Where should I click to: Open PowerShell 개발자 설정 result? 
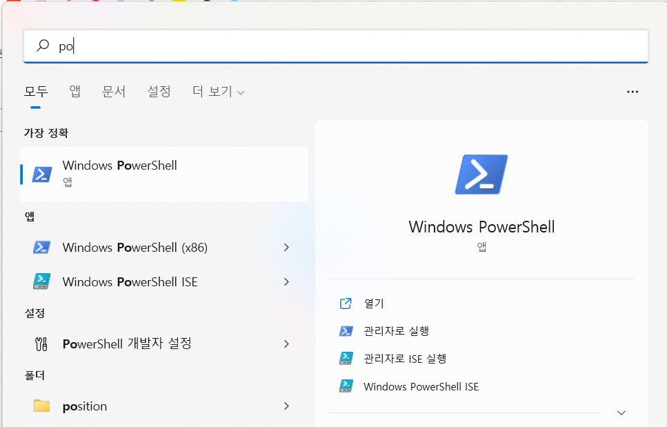(164, 344)
